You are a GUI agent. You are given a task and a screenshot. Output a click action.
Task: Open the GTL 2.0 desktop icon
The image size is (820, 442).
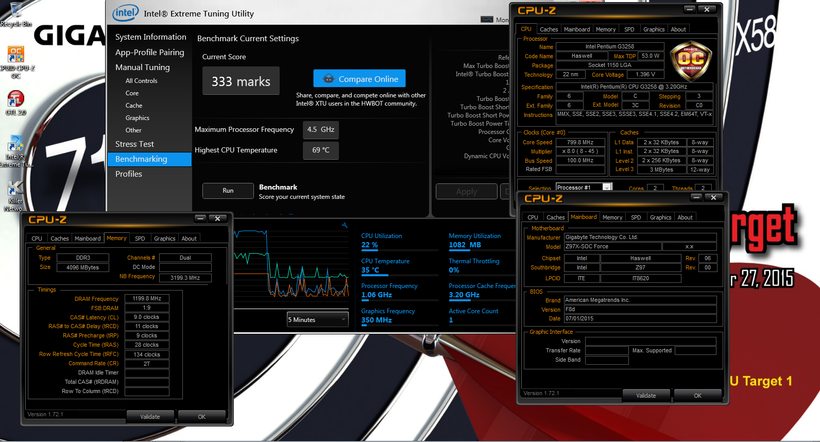tap(15, 103)
